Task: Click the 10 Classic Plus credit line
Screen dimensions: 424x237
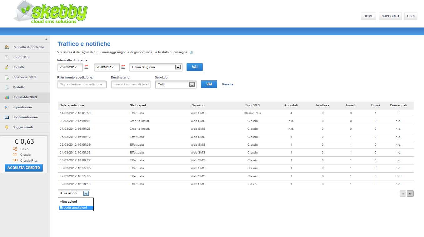Action: coord(25,160)
